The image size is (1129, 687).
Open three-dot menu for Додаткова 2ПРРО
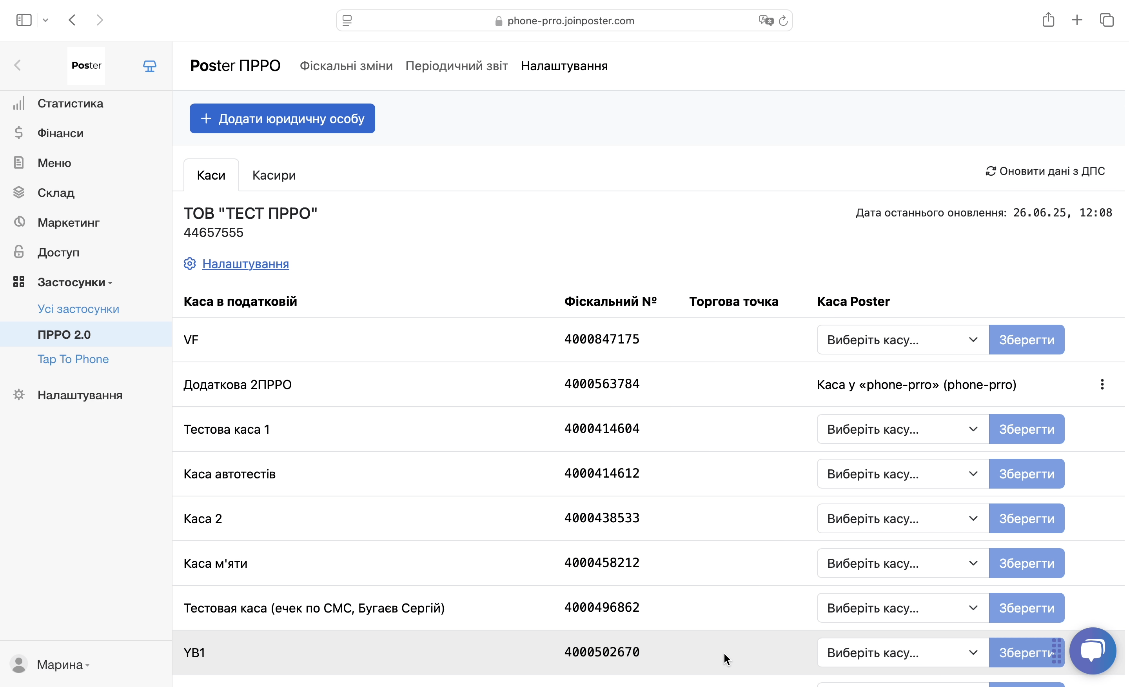pyautogui.click(x=1102, y=385)
